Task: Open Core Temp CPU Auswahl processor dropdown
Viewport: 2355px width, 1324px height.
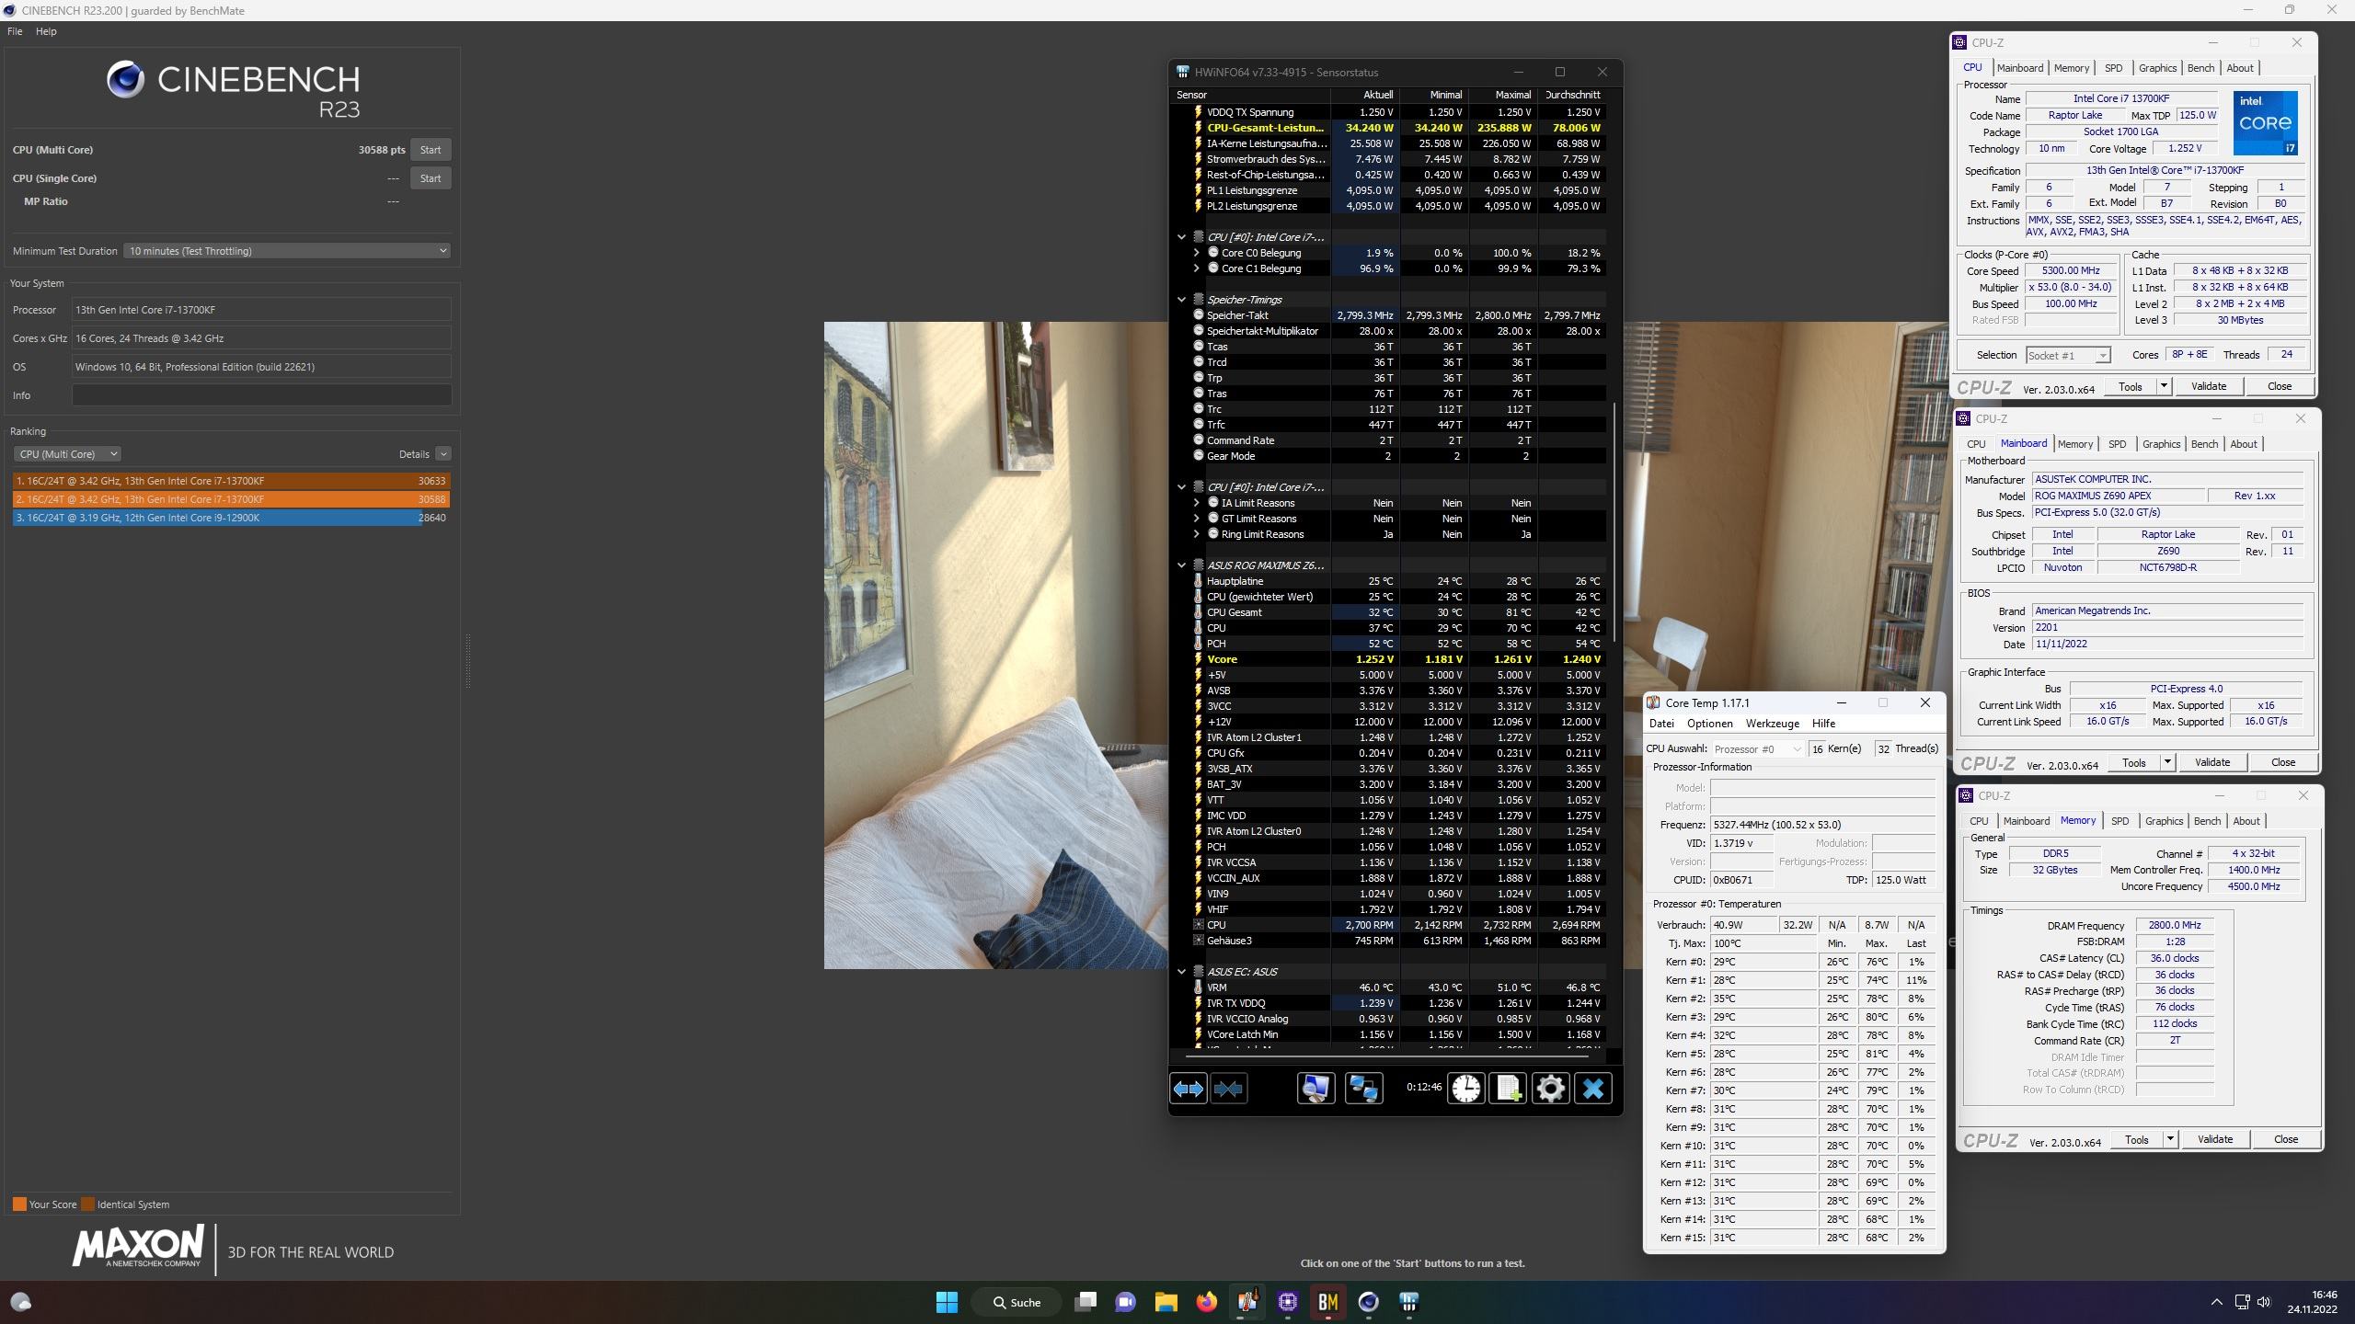Action: [1757, 749]
